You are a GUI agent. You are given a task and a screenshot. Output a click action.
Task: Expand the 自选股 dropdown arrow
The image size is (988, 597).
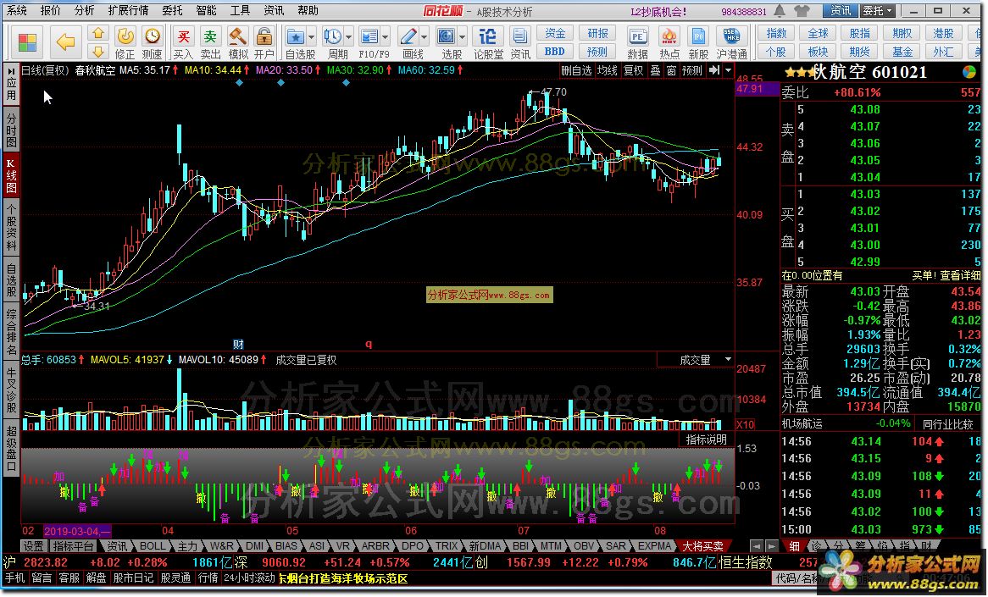pos(311,37)
